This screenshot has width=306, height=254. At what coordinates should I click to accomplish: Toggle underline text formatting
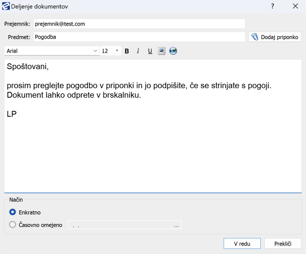[x=150, y=51]
